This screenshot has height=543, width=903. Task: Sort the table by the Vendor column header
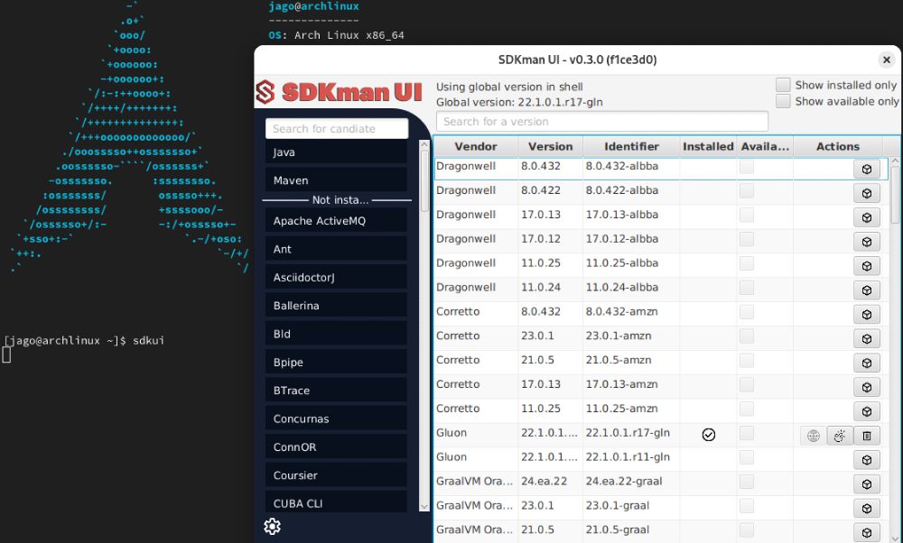click(x=475, y=146)
